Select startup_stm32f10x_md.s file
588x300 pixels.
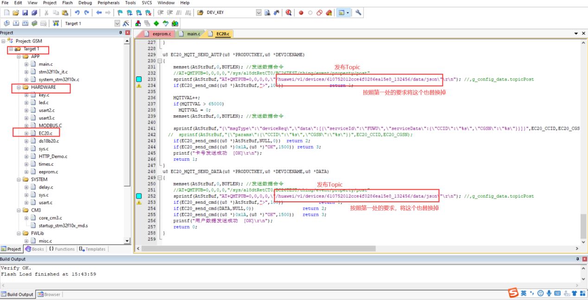[x=63, y=225]
